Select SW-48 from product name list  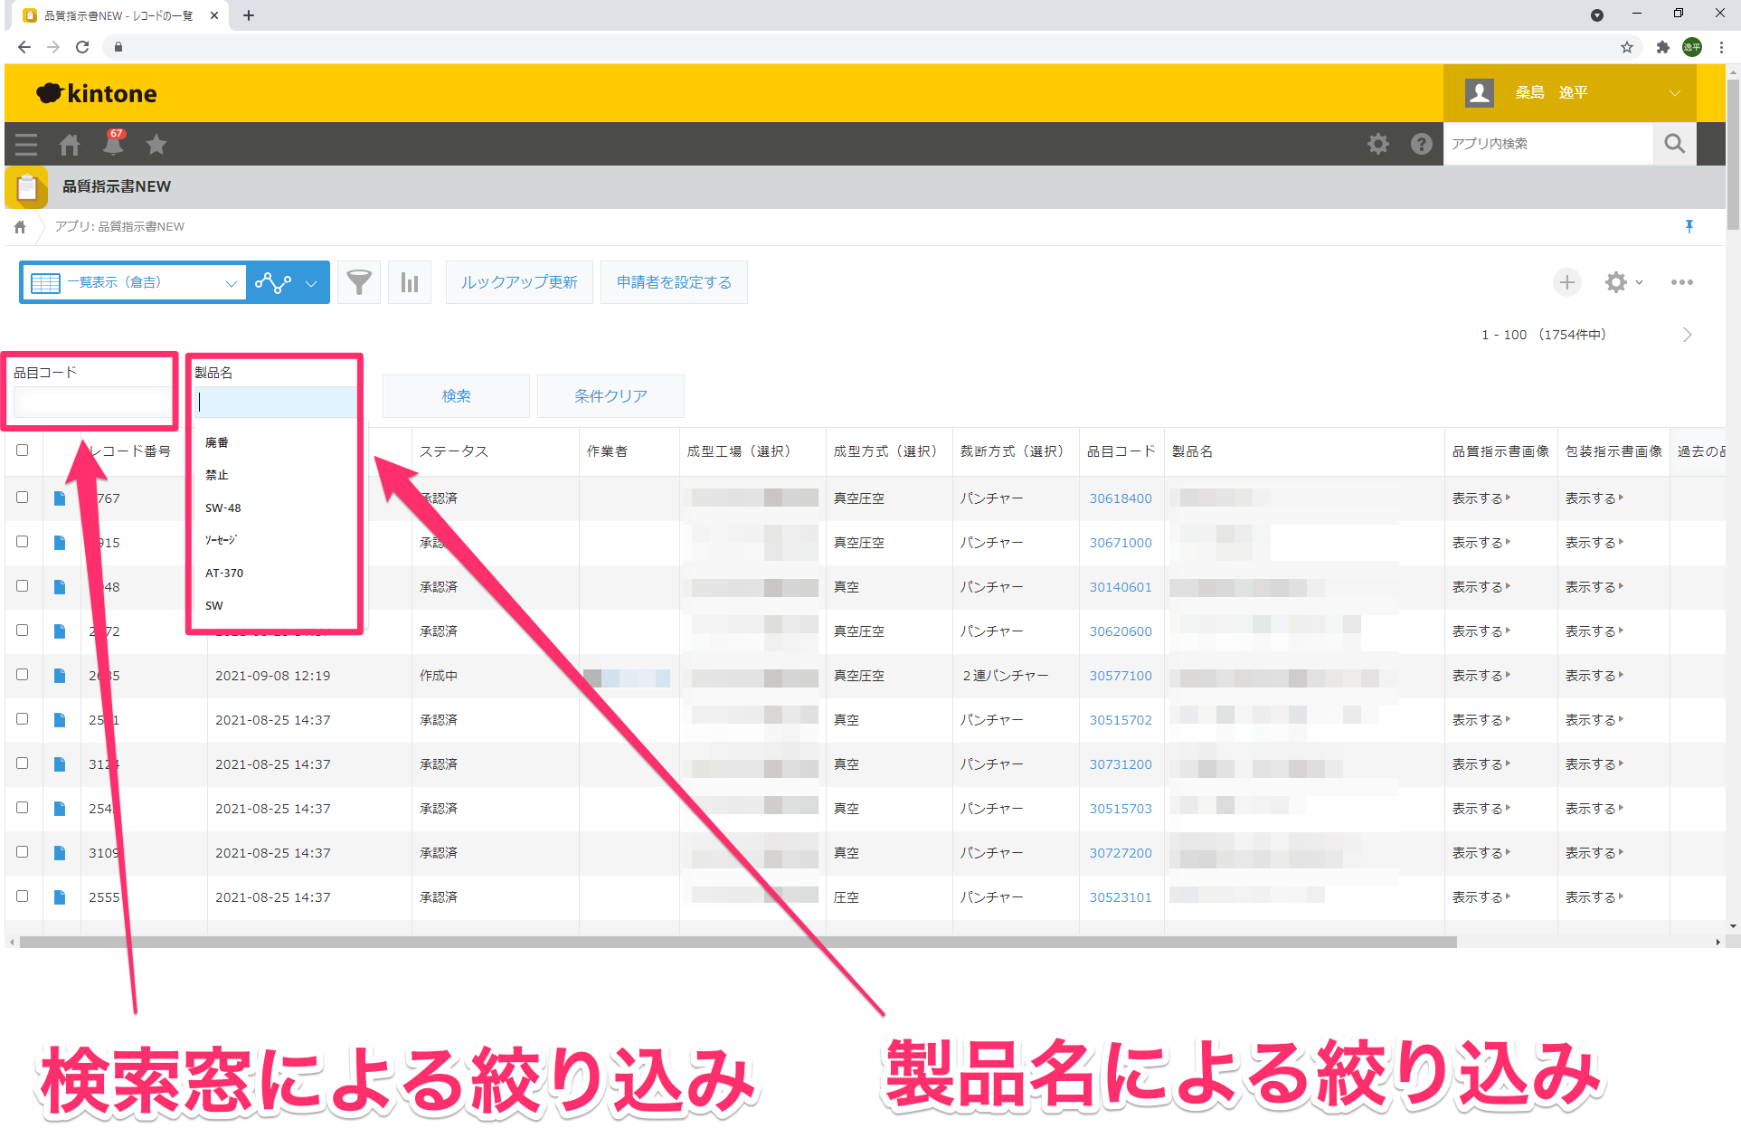[x=223, y=507]
